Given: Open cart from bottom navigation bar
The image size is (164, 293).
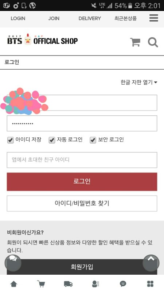Looking at the screenshot, I should [x=41, y=283].
